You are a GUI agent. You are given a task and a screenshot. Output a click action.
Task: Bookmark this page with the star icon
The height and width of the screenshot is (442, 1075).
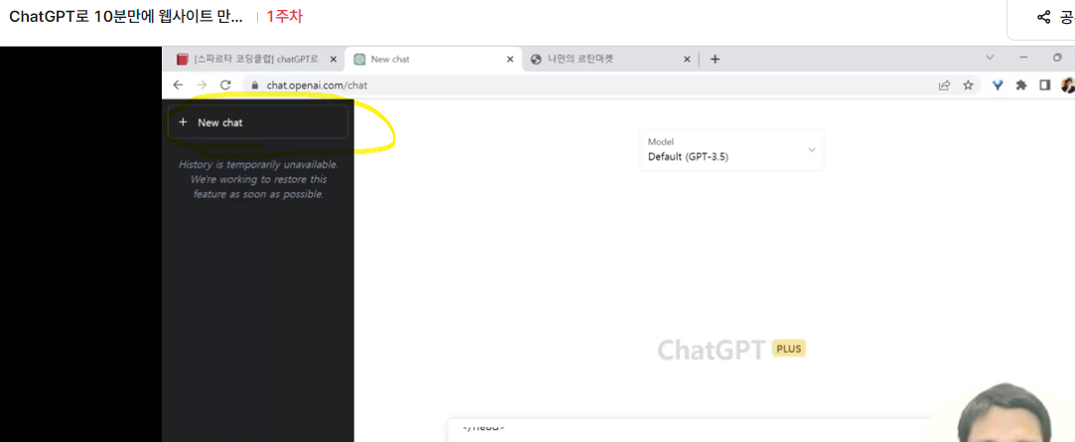968,85
